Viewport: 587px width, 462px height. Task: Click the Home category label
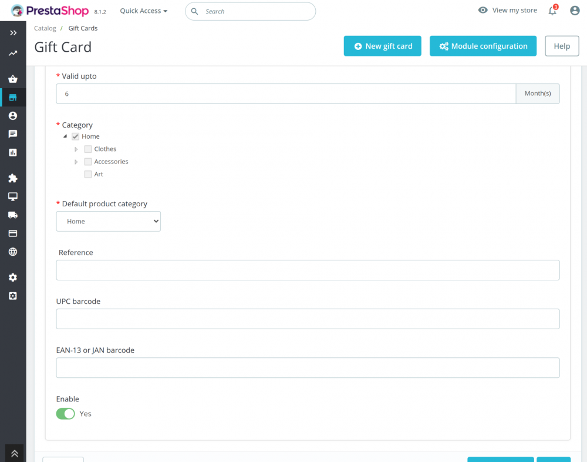click(90, 136)
